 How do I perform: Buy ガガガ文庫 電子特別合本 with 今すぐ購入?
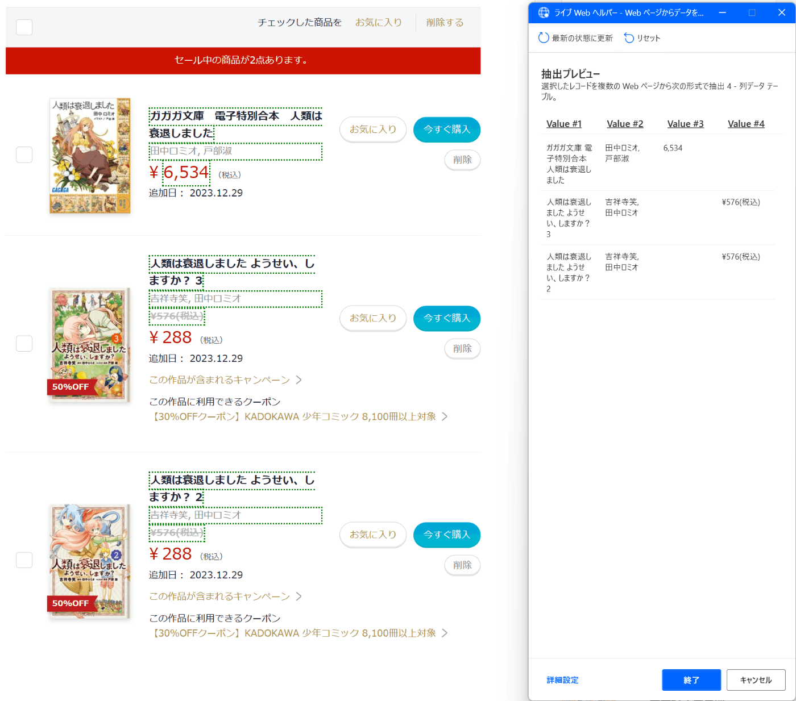point(447,130)
